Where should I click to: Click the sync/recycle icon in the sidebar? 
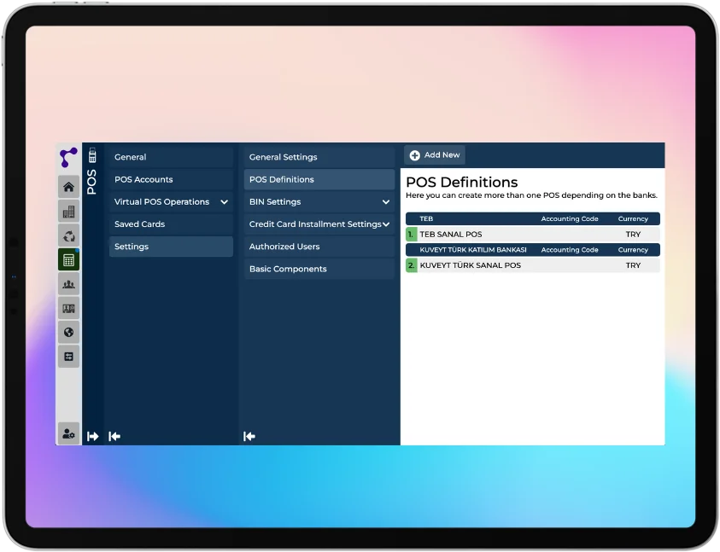tap(68, 235)
